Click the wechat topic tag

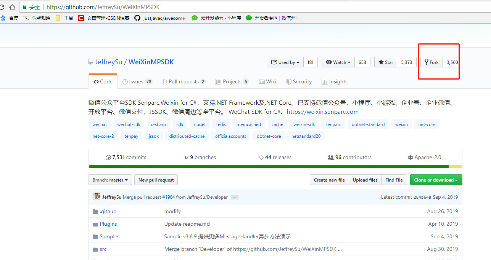point(100,124)
